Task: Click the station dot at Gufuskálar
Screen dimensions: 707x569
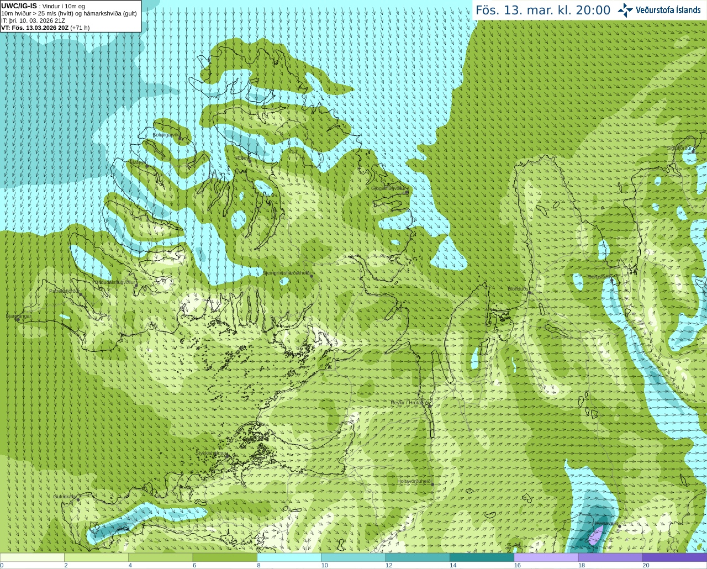Action: click(78, 499)
